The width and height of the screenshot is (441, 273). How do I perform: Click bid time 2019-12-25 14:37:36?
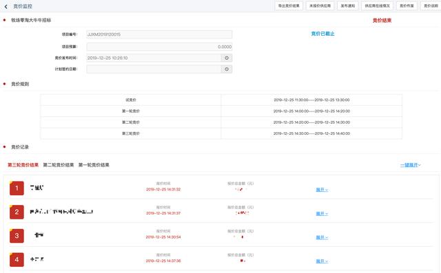point(163,261)
